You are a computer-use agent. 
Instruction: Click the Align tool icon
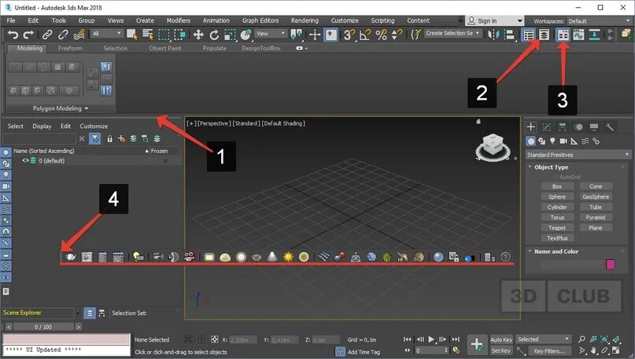click(509, 35)
